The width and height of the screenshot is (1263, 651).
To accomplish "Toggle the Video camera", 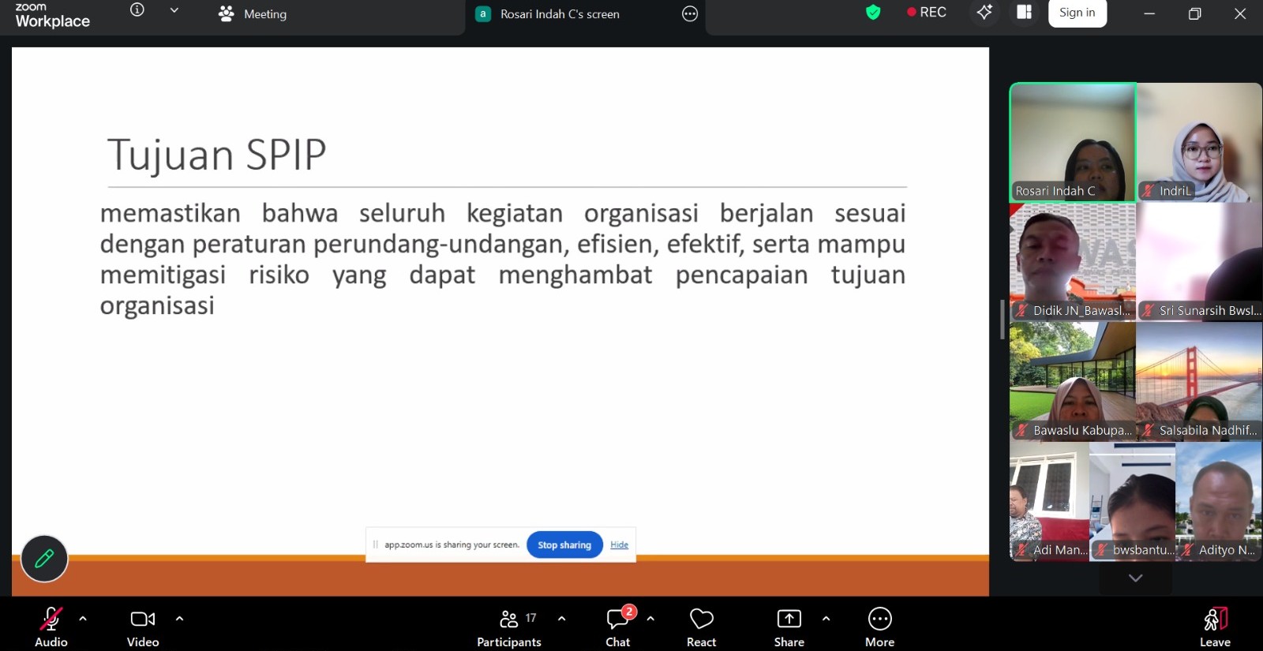I will click(x=143, y=627).
